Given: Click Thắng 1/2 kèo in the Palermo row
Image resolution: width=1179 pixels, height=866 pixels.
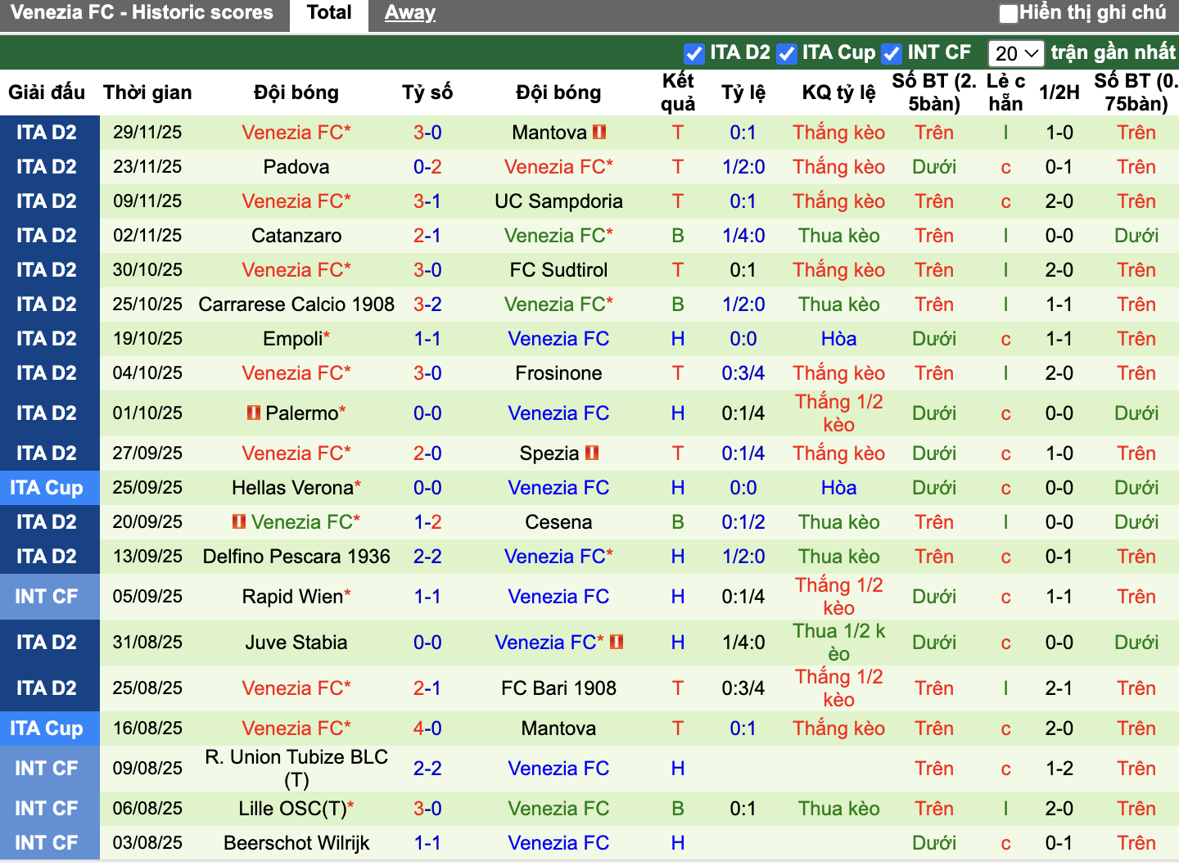Looking at the screenshot, I should pos(839,413).
